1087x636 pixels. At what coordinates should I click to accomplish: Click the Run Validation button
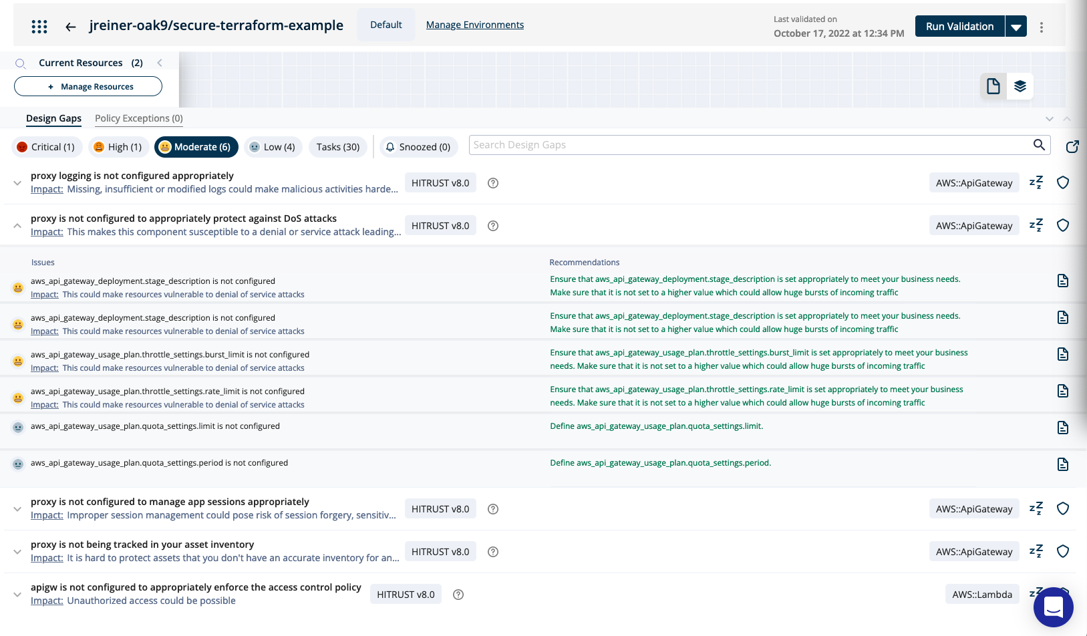(x=960, y=27)
